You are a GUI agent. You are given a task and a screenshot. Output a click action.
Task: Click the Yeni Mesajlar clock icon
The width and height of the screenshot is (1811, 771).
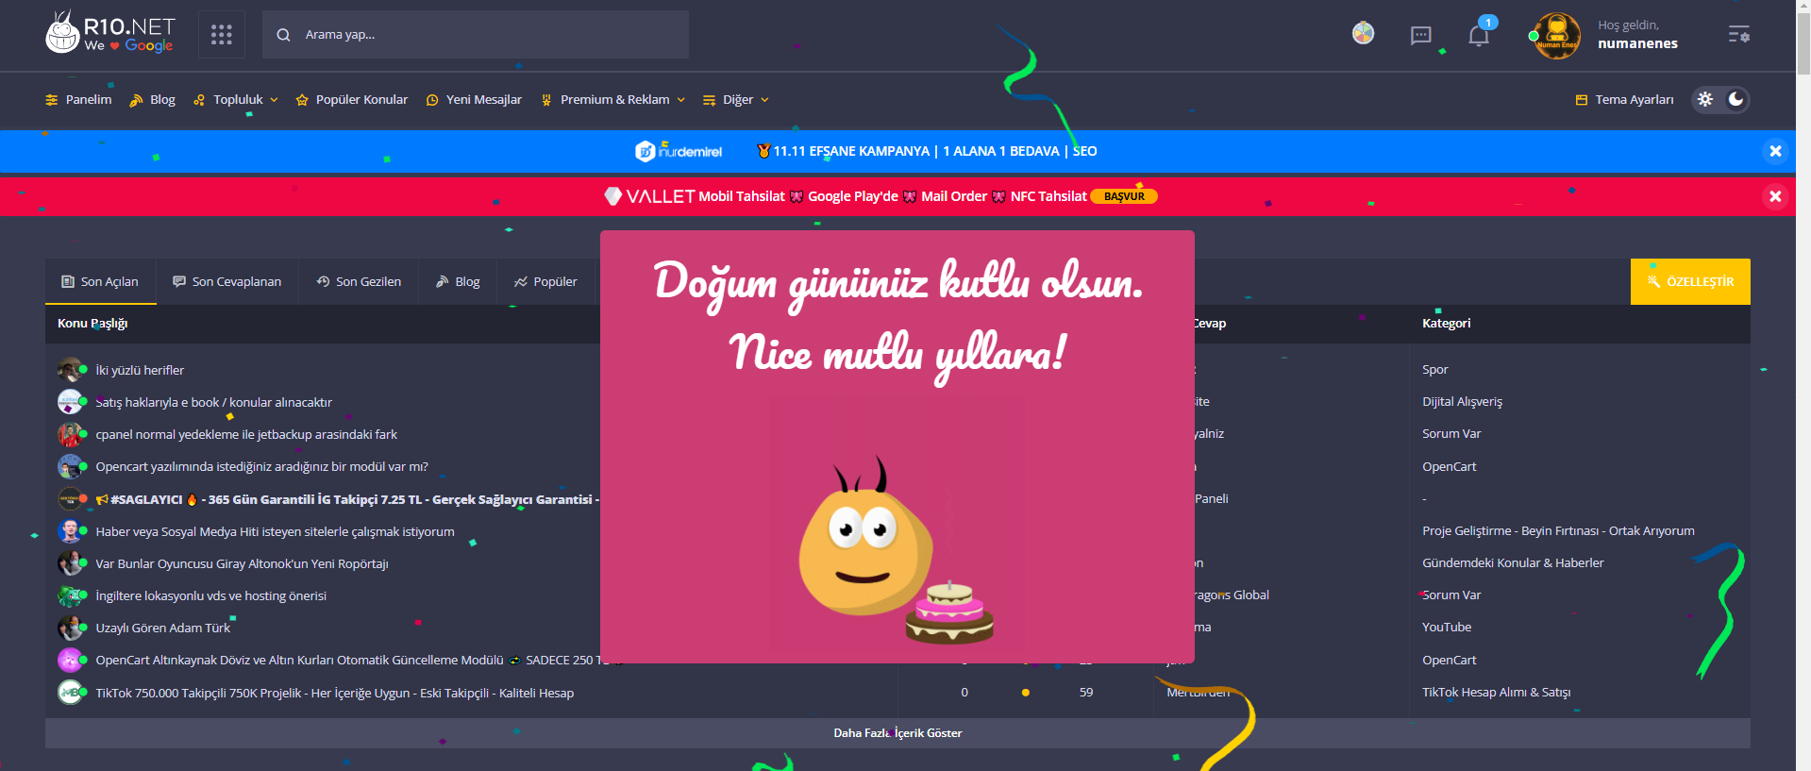pos(432,100)
